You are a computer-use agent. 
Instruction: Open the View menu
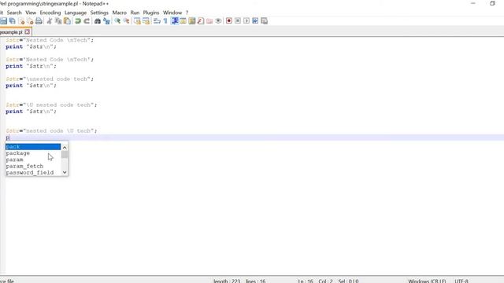coord(31,13)
